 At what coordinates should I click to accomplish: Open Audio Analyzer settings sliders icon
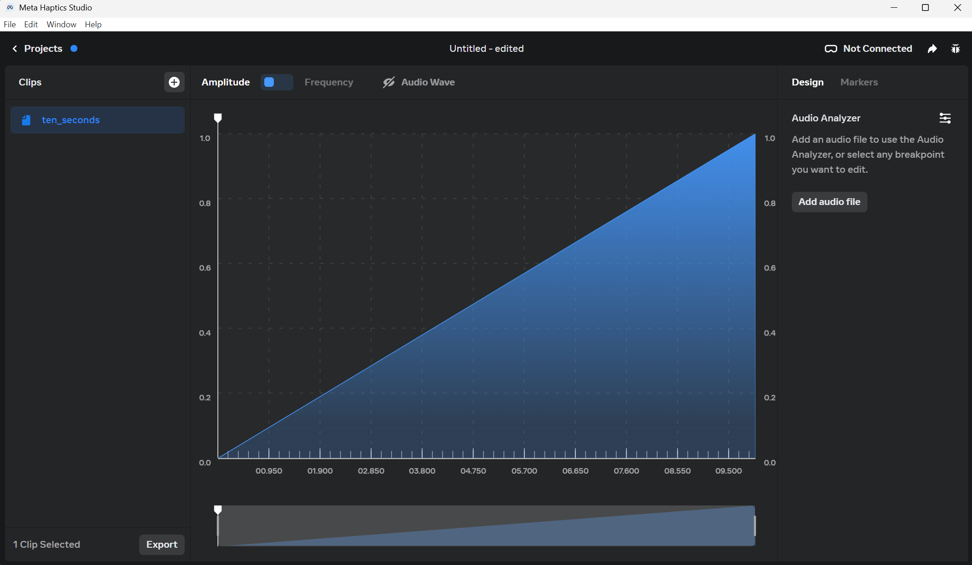tap(945, 118)
